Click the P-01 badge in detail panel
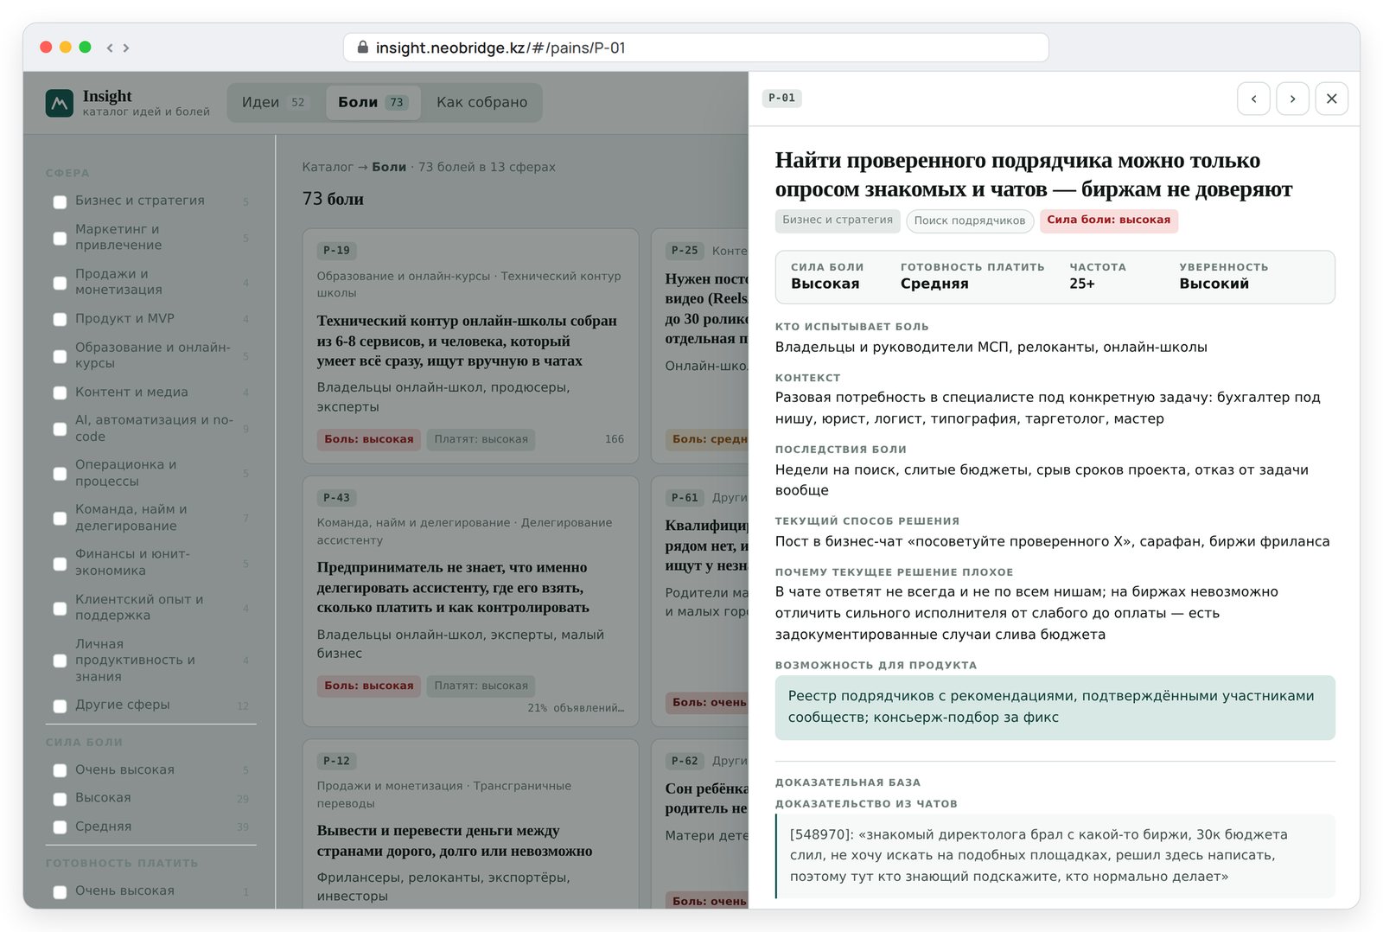 (x=781, y=99)
